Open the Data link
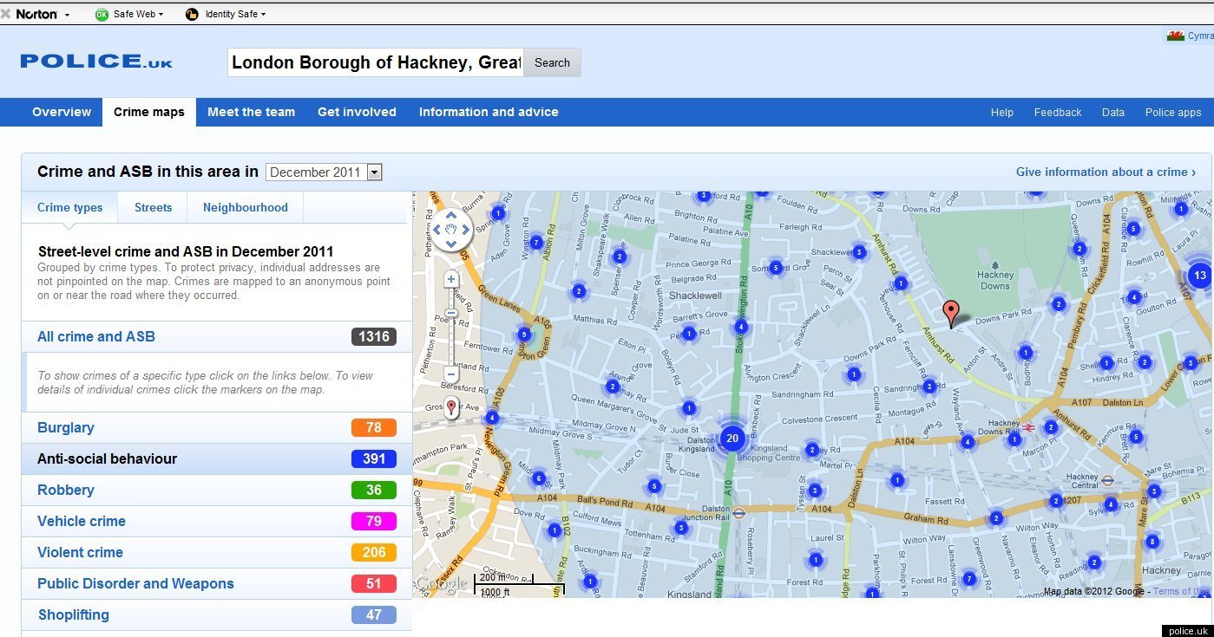Image resolution: width=1214 pixels, height=637 pixels. click(x=1113, y=113)
